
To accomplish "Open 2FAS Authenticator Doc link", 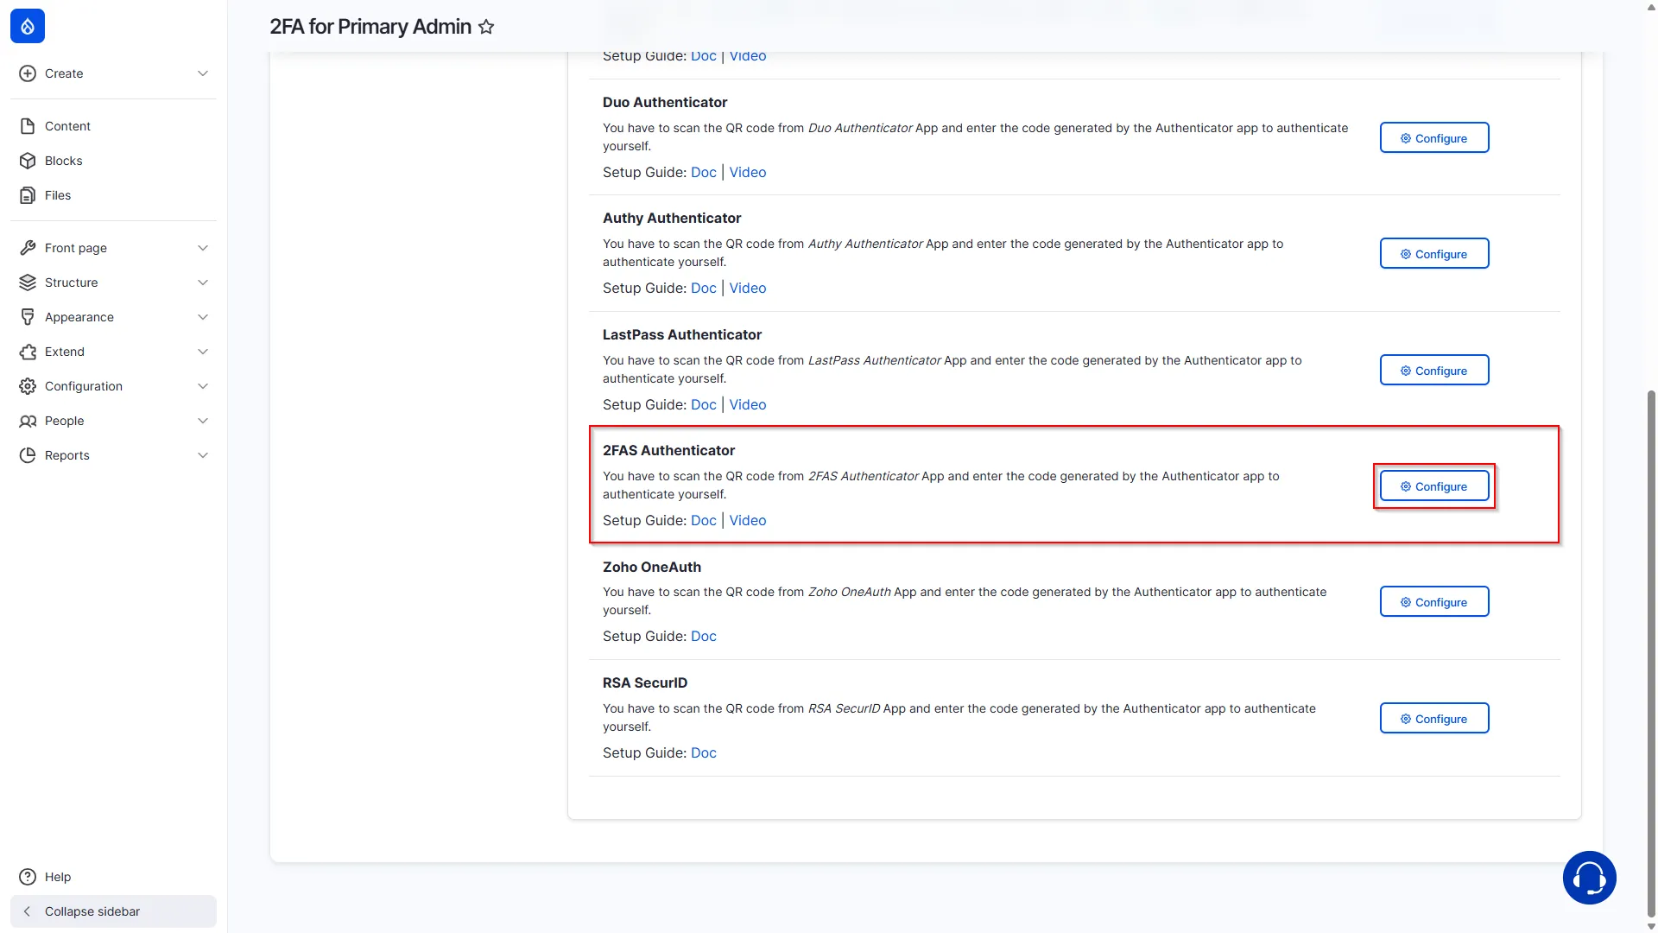I will click(704, 520).
